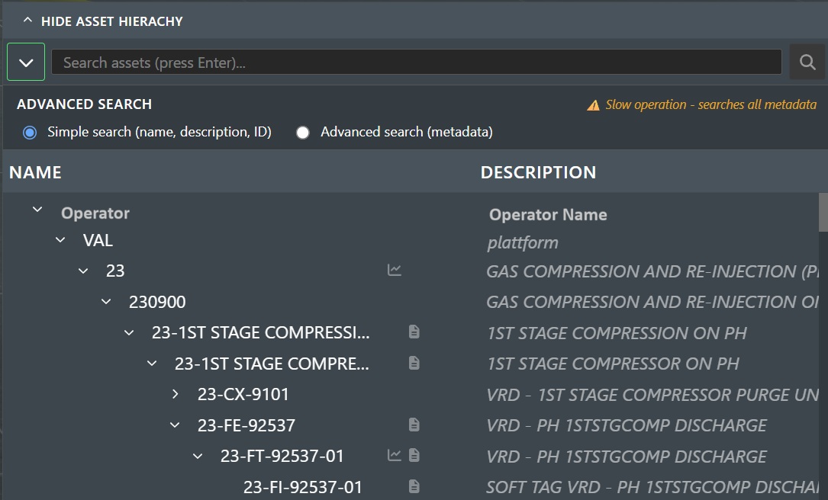This screenshot has width=828, height=500.
Task: Click the slow operation warning triangle icon
Action: tap(593, 105)
